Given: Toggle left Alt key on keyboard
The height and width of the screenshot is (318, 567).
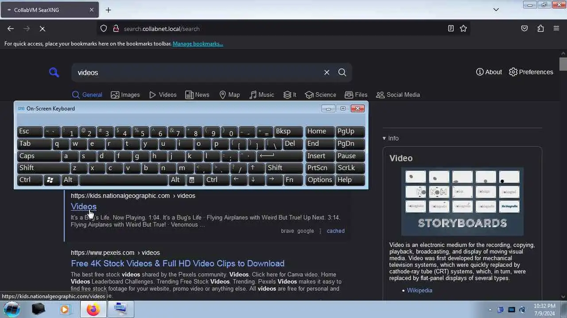Looking at the screenshot, I should tap(70, 180).
